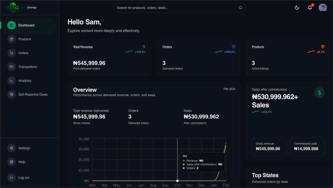
Task: Open the Feb 2026 period selector
Action: tap(229, 89)
